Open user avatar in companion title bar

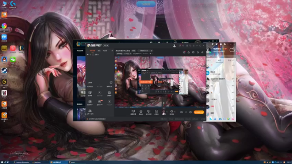[174, 45]
